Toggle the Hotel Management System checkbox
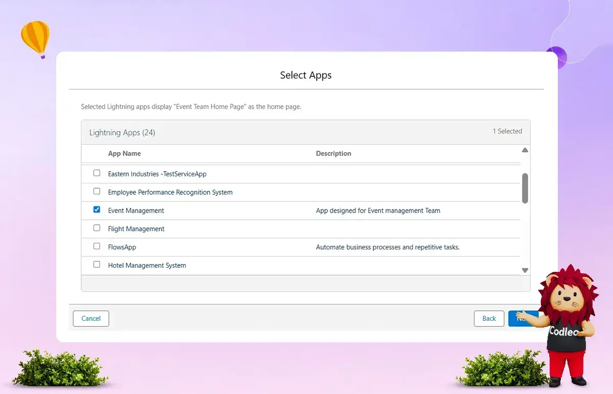Viewport: 613px width, 394px height. click(97, 265)
